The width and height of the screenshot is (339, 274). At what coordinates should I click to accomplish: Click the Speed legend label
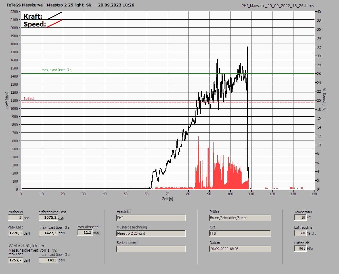click(35, 24)
